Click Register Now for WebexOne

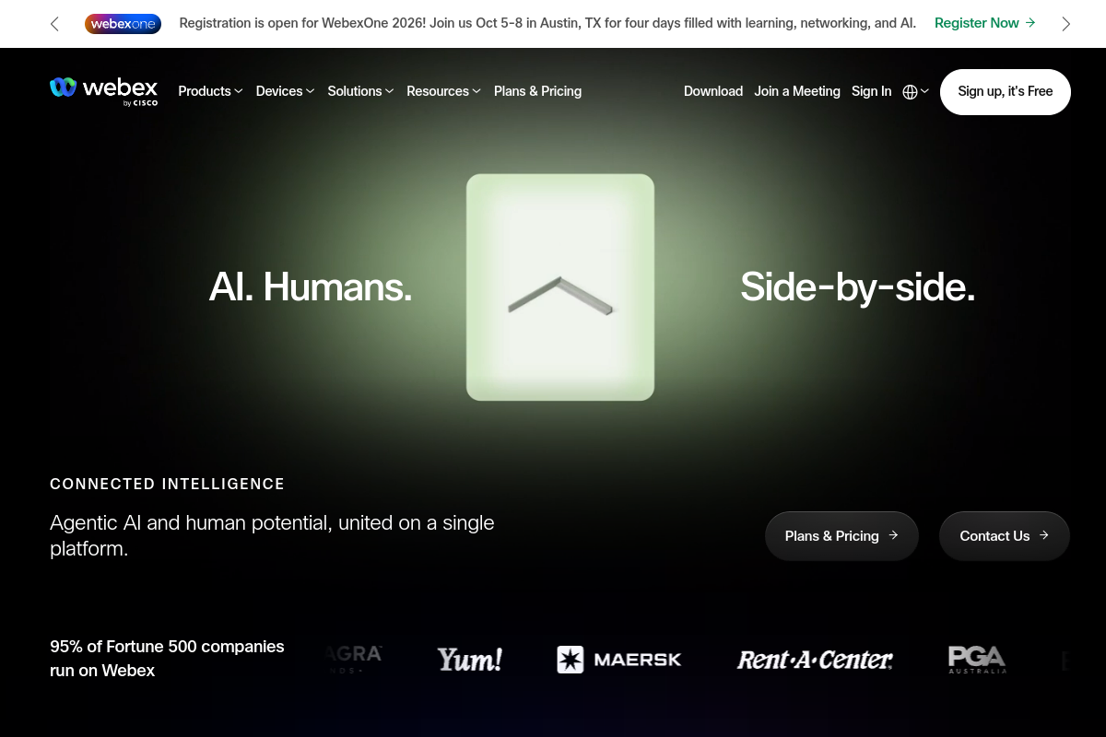click(x=984, y=23)
